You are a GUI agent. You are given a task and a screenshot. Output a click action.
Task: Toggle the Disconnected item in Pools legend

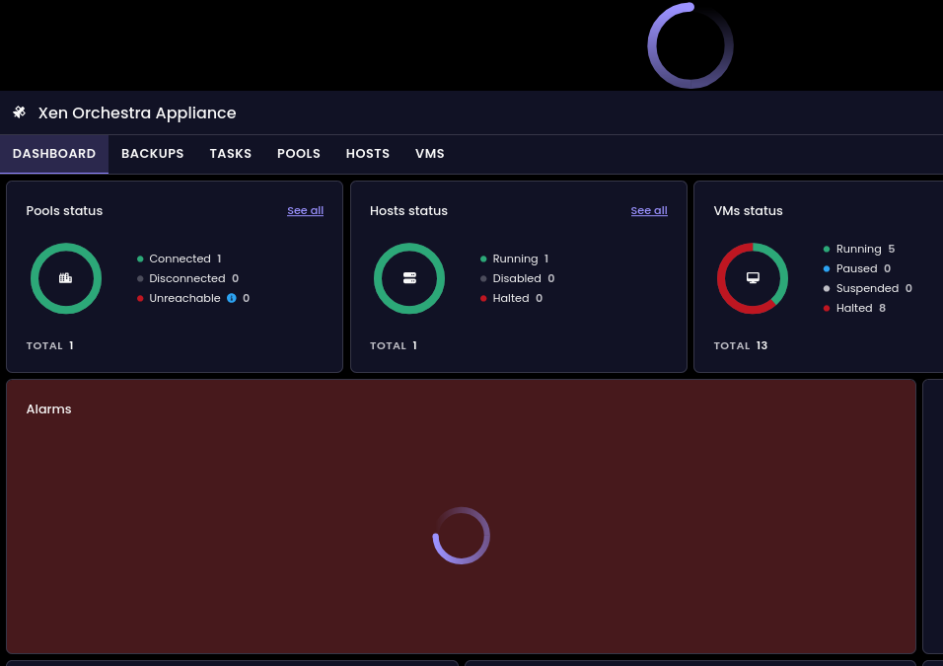click(x=187, y=278)
